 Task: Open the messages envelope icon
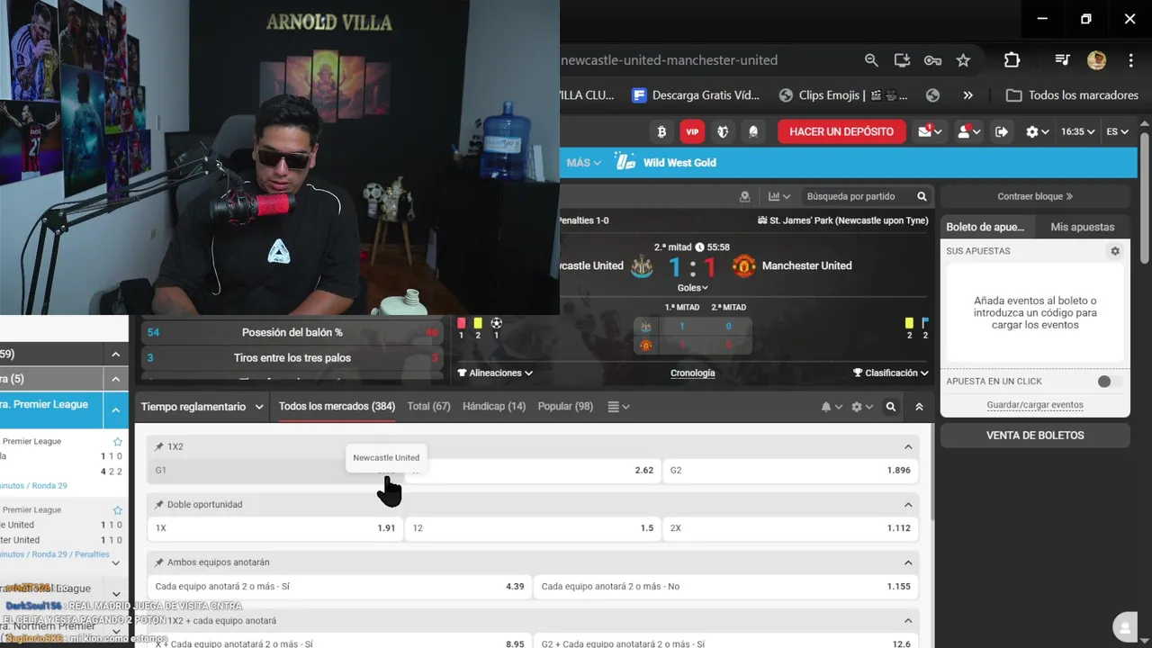click(x=930, y=131)
